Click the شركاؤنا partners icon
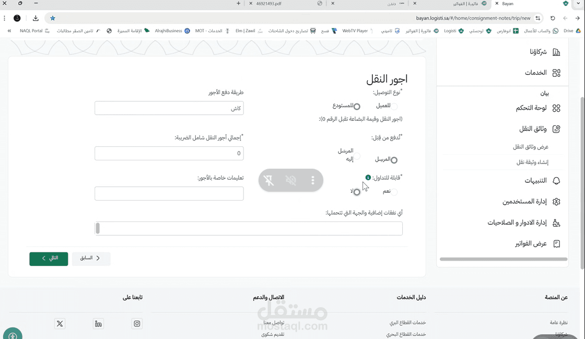The width and height of the screenshot is (585, 339). pyautogui.click(x=556, y=51)
